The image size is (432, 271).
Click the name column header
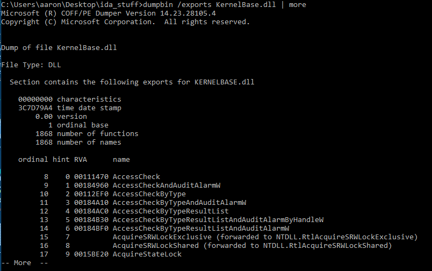tap(121, 159)
